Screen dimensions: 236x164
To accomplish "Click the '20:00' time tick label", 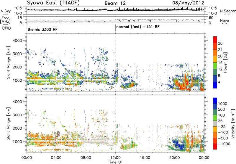I will point(175,158).
